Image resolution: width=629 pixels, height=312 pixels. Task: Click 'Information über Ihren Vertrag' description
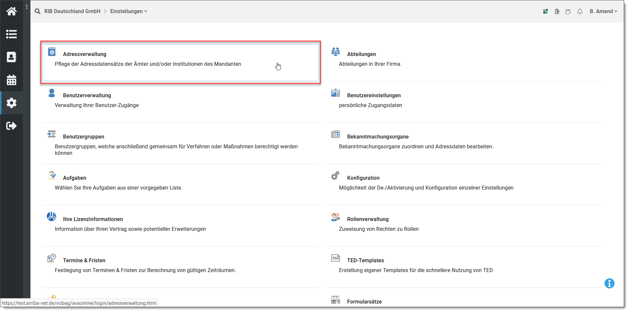[130, 229]
